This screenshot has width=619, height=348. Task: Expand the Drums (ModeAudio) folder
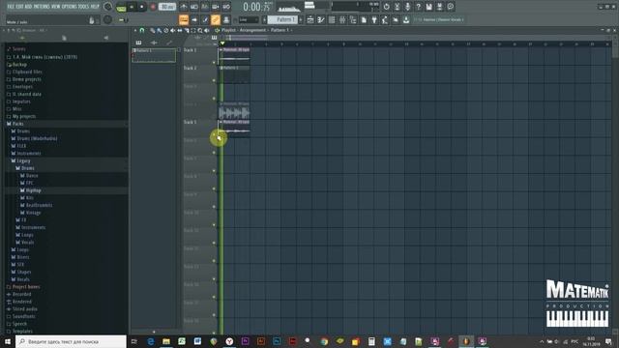pyautogui.click(x=37, y=138)
